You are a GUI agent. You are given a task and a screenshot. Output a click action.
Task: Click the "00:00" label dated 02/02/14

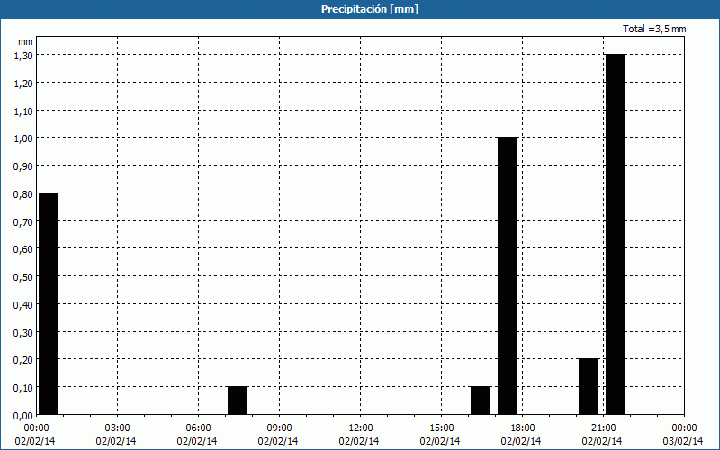(x=36, y=428)
